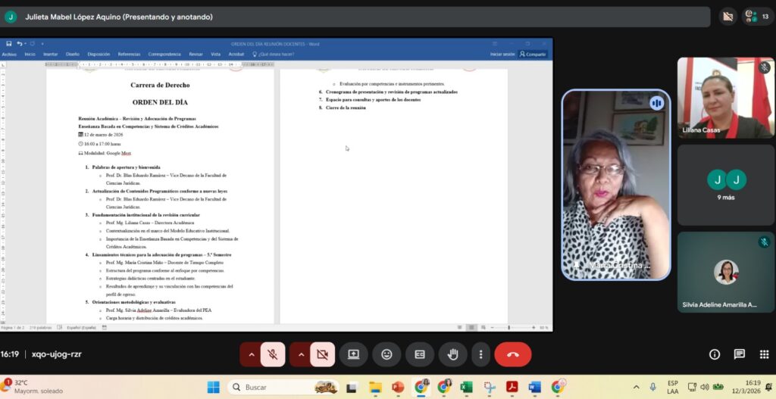The image size is (776, 399).
Task: Open meeting details info panel
Action: [x=714, y=354]
